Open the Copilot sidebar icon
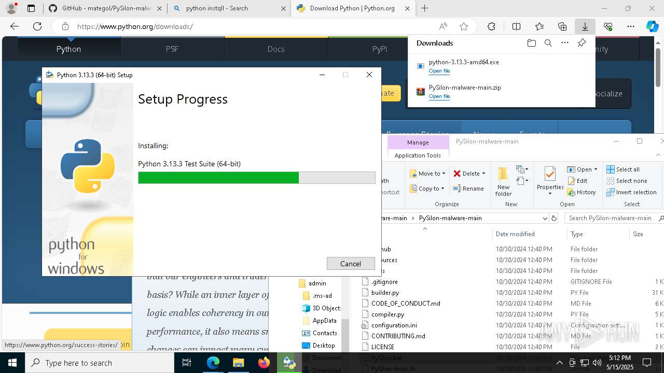Image resolution: width=664 pixels, height=373 pixels. [x=653, y=26]
